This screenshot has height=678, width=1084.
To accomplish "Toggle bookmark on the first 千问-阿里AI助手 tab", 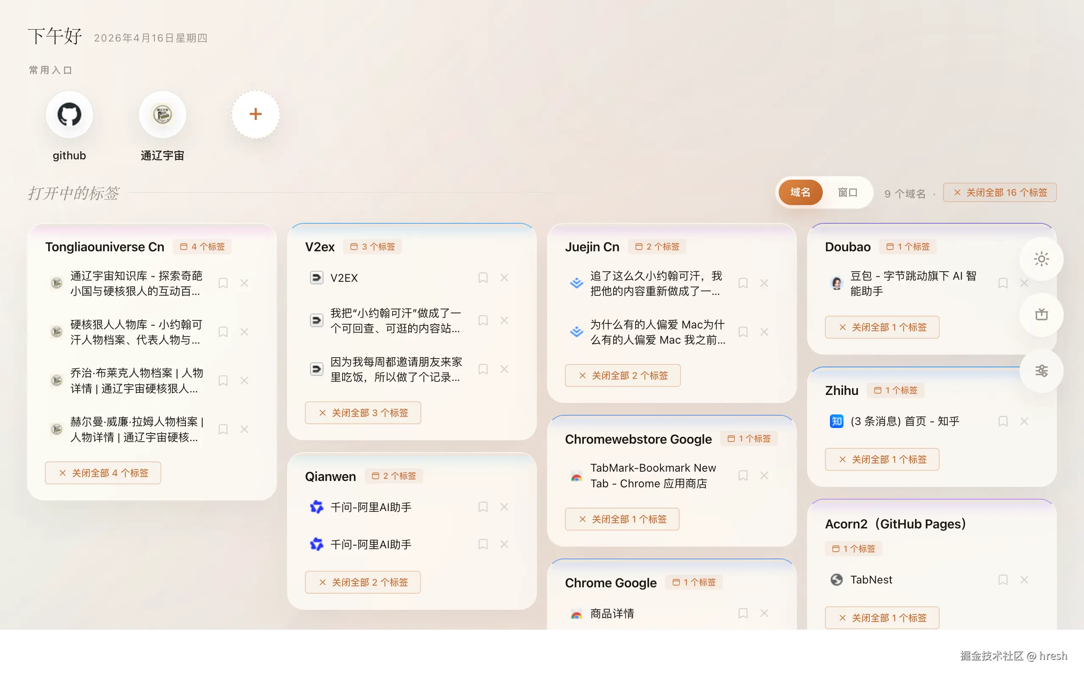I will click(x=483, y=507).
